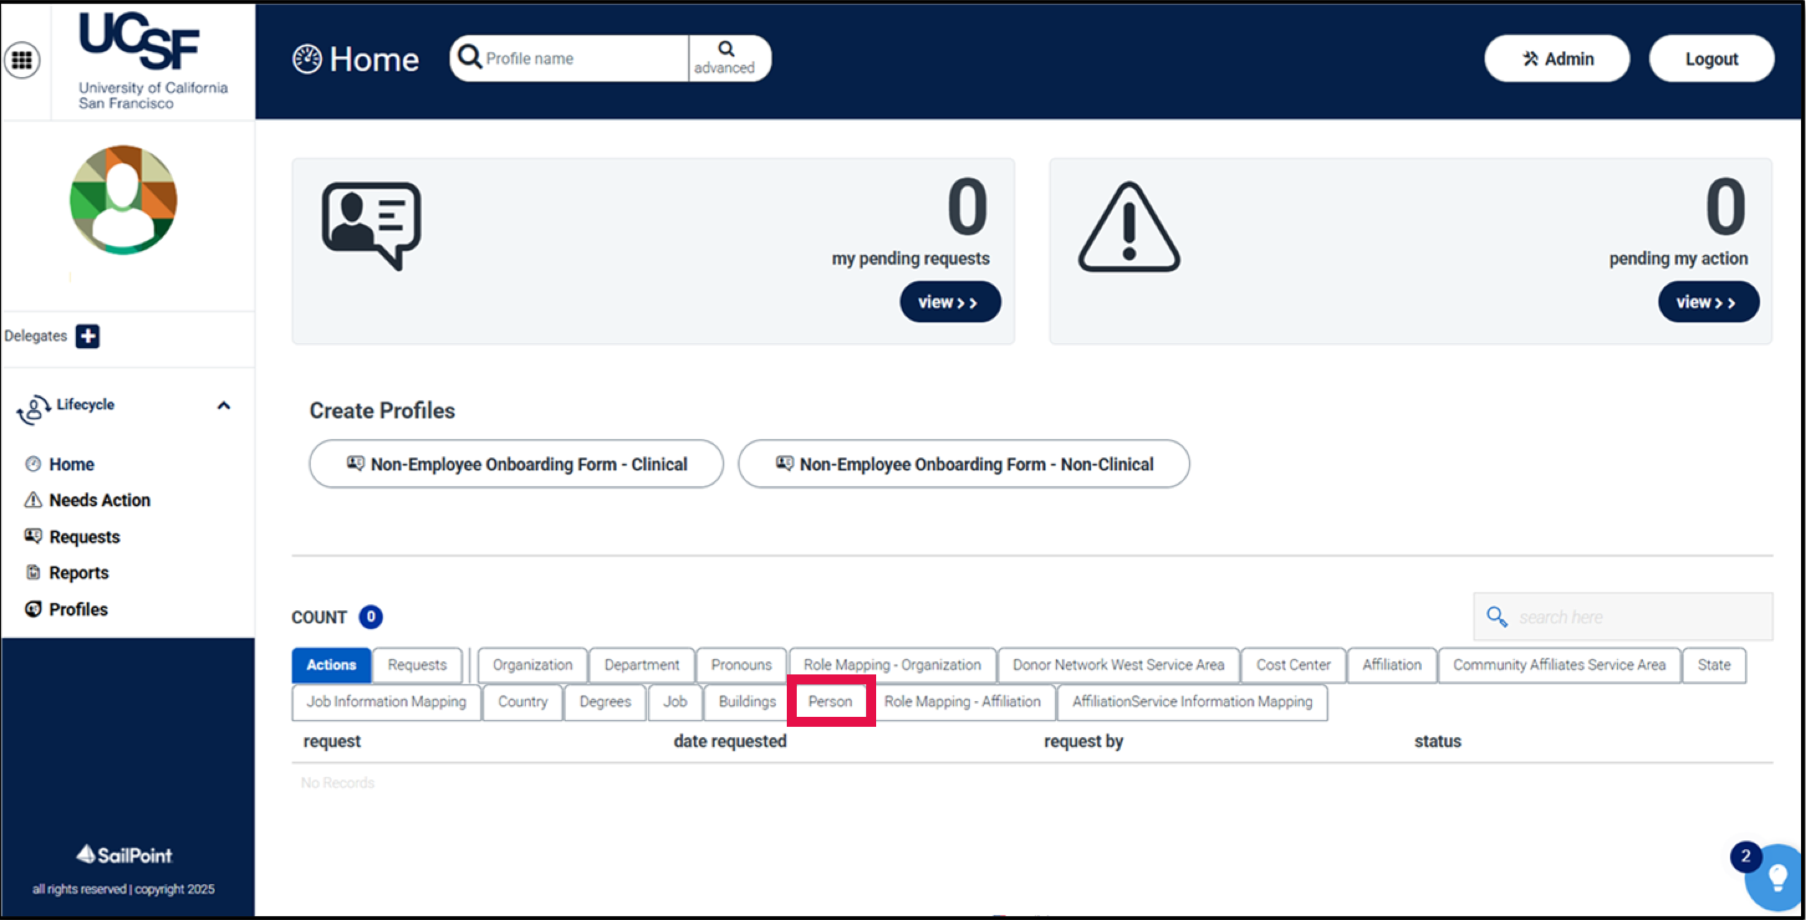The height and width of the screenshot is (920, 1806).
Task: Switch to the Person tab
Action: pyautogui.click(x=831, y=701)
